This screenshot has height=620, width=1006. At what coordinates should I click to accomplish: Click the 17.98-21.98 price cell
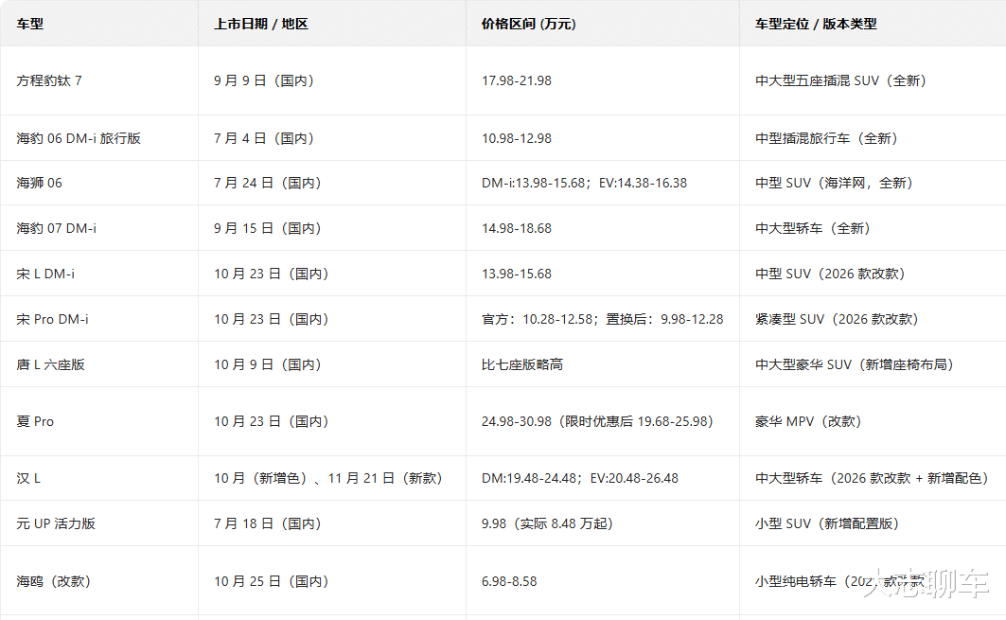(x=517, y=80)
